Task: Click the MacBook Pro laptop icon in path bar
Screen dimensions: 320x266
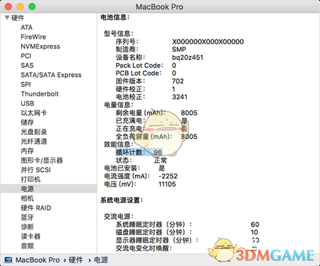Action: 8,260
